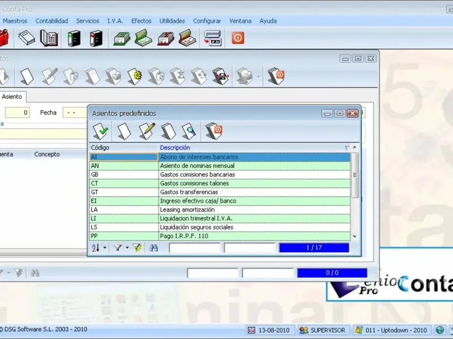This screenshot has height=339, width=453.
Task: Click the orange power exit icon in main toolbar
Action: click(x=238, y=38)
